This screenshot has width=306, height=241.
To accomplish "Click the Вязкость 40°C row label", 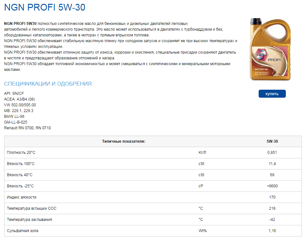I will pos(20,175).
